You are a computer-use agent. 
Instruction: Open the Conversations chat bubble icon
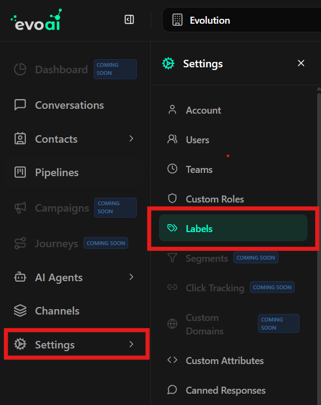tap(20, 105)
